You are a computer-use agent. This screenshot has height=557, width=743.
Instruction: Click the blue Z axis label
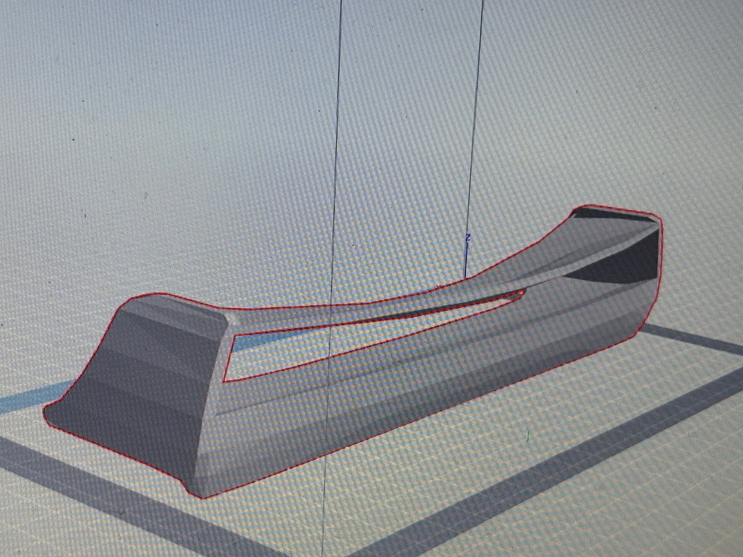[x=468, y=238]
